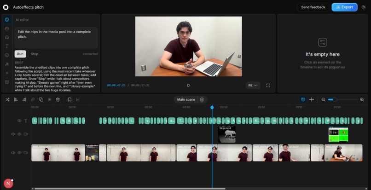The image size is (371, 190).
Task: Click the overlay track camera type icon
Action: click(26, 134)
